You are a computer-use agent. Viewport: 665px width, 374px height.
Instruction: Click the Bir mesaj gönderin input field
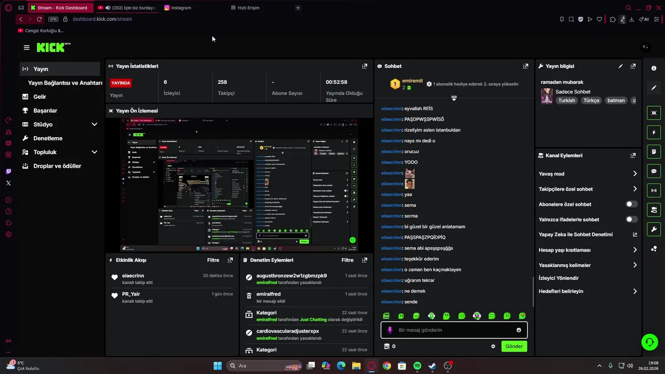454,330
